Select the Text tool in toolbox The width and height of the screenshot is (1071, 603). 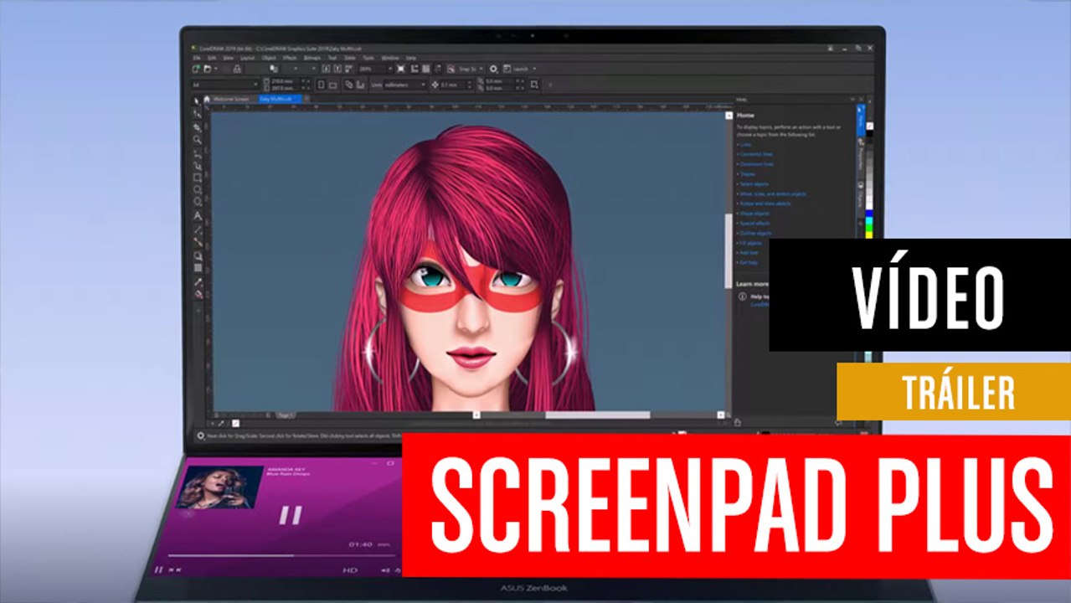click(x=198, y=215)
